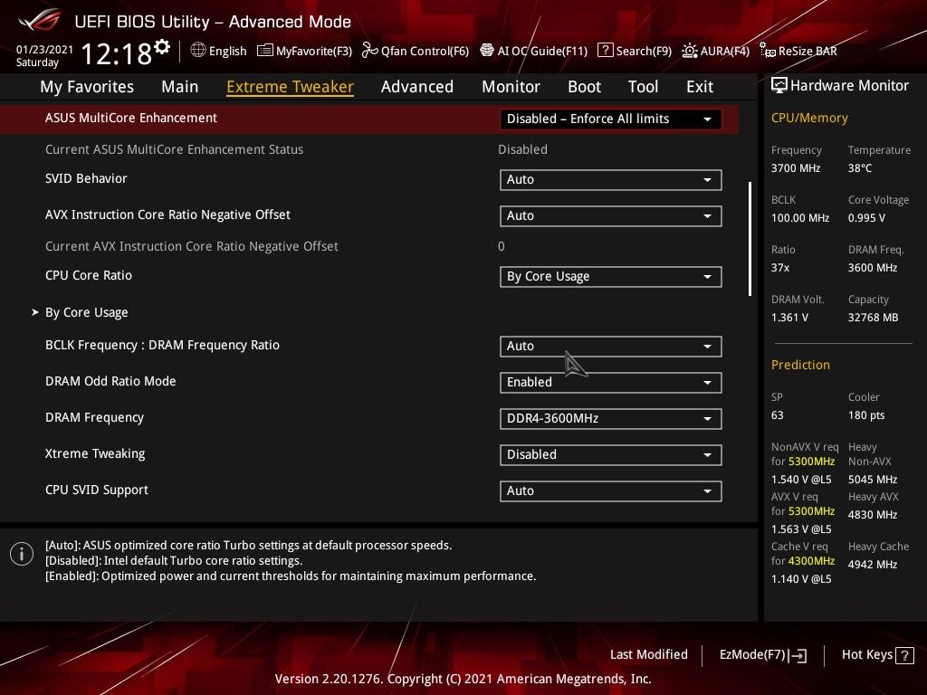The width and height of the screenshot is (927, 695).
Task: Click the ROG logo
Action: tap(40, 21)
